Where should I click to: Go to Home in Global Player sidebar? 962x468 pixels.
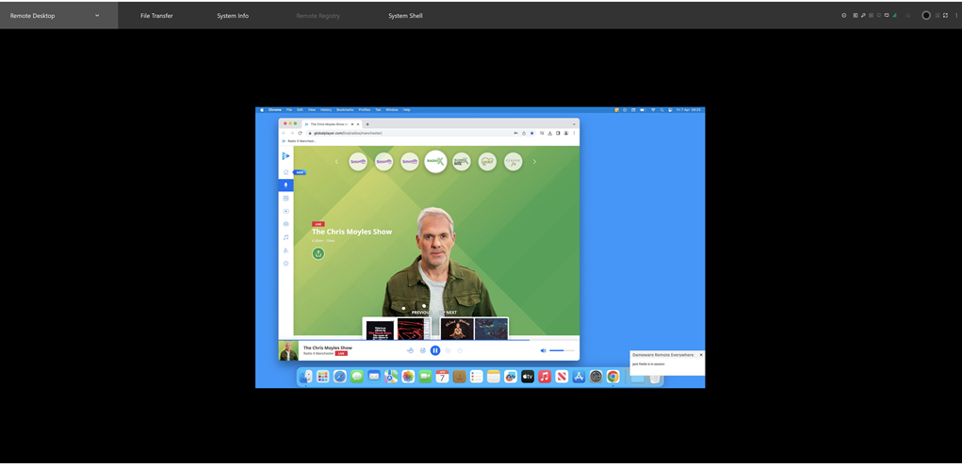click(x=285, y=172)
